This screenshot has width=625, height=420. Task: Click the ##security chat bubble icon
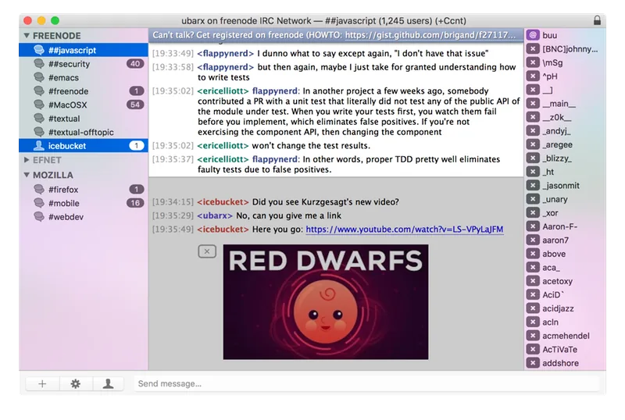39,64
